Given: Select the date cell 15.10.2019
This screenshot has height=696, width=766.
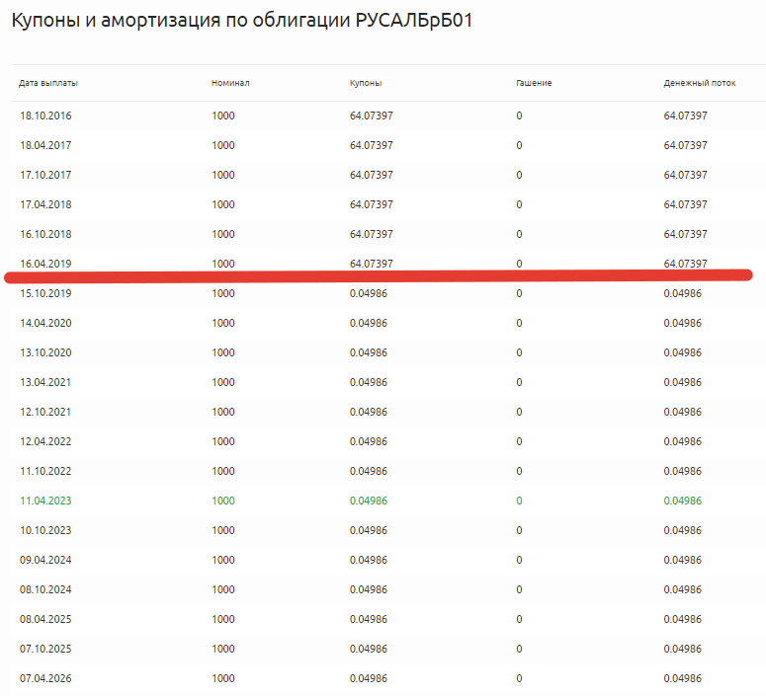Looking at the screenshot, I should [45, 293].
